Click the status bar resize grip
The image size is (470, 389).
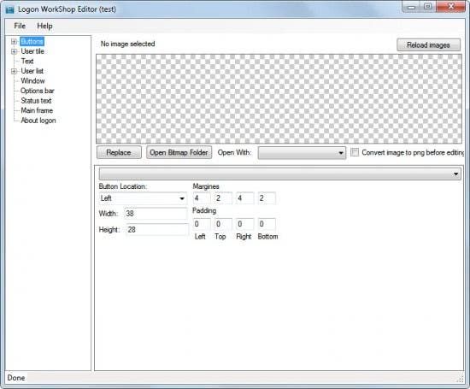tap(460, 379)
